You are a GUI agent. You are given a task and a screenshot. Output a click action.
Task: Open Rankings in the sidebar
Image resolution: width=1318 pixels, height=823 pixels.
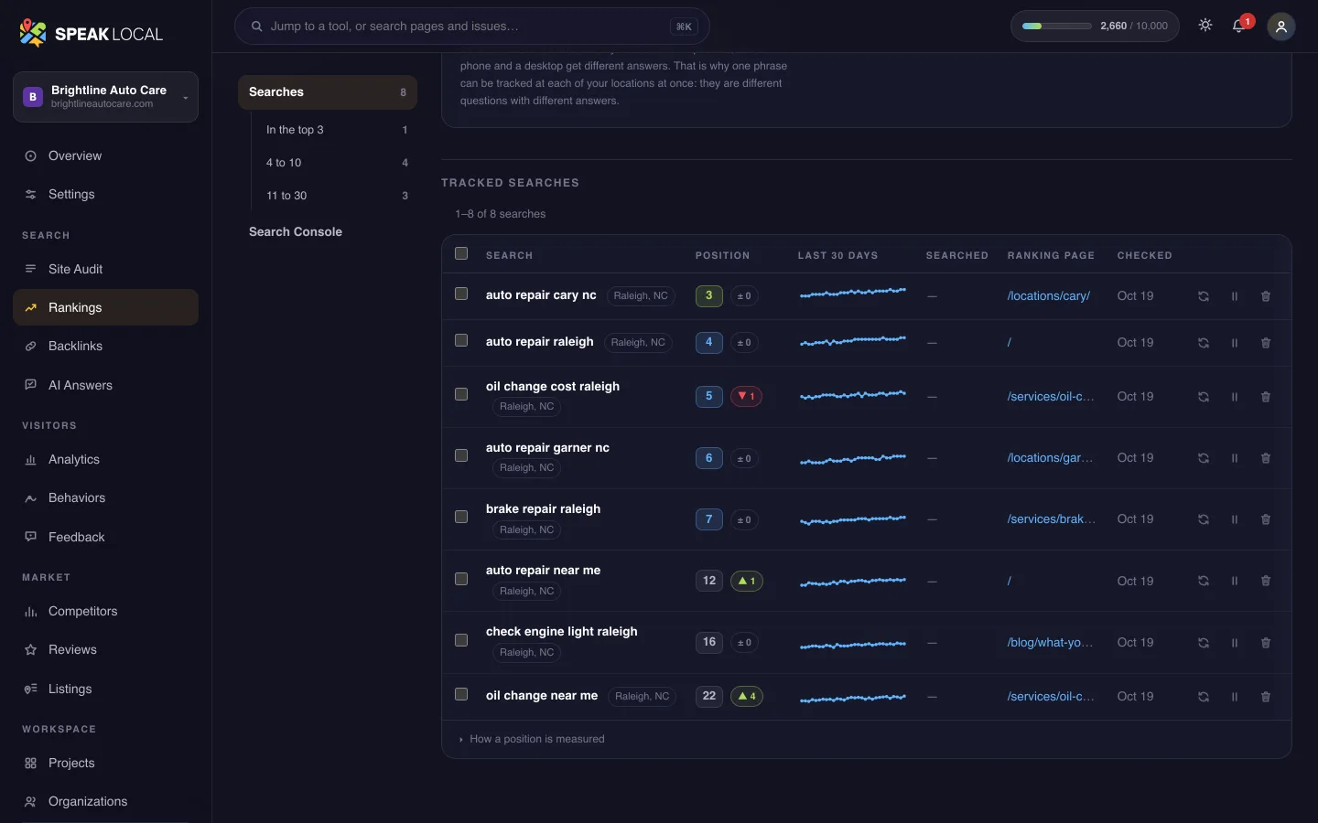pos(105,307)
